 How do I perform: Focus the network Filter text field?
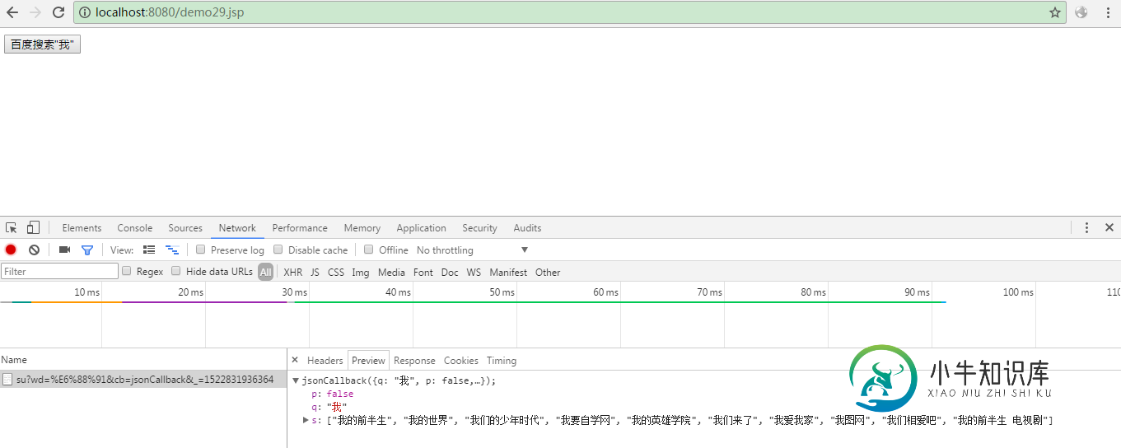pyautogui.click(x=59, y=271)
